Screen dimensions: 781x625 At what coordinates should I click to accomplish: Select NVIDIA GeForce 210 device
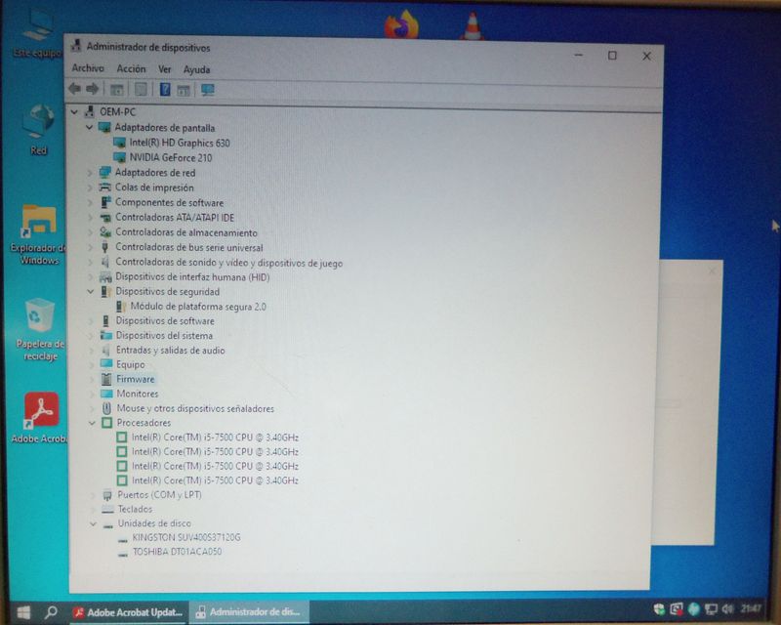click(x=171, y=158)
